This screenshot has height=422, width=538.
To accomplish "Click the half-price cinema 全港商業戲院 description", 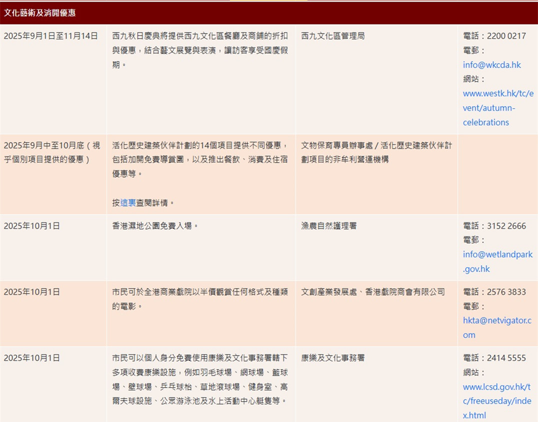I will [199, 299].
